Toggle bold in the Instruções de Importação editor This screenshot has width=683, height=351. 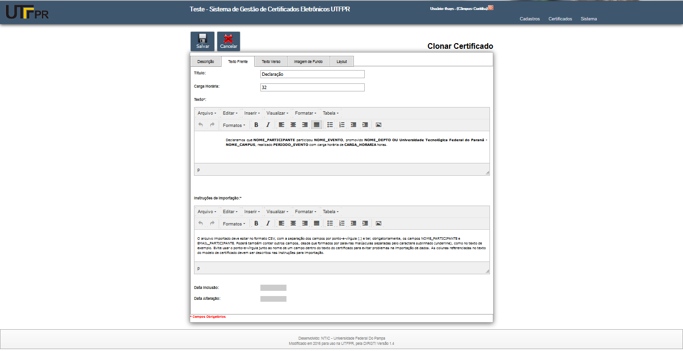pos(256,223)
